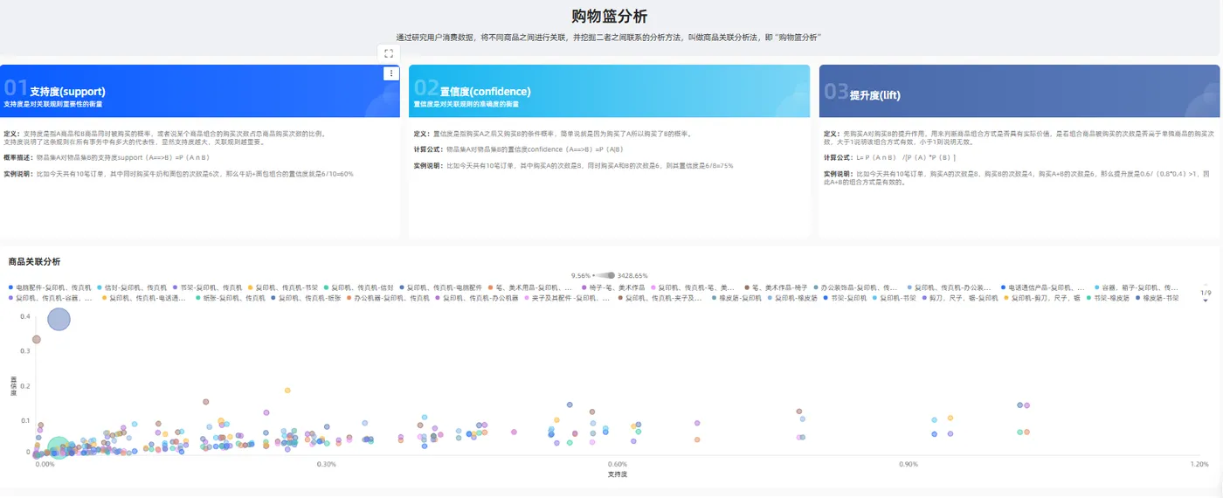Select the large blue bubble near 0.4
This screenshot has height=498, width=1223.
point(59,320)
